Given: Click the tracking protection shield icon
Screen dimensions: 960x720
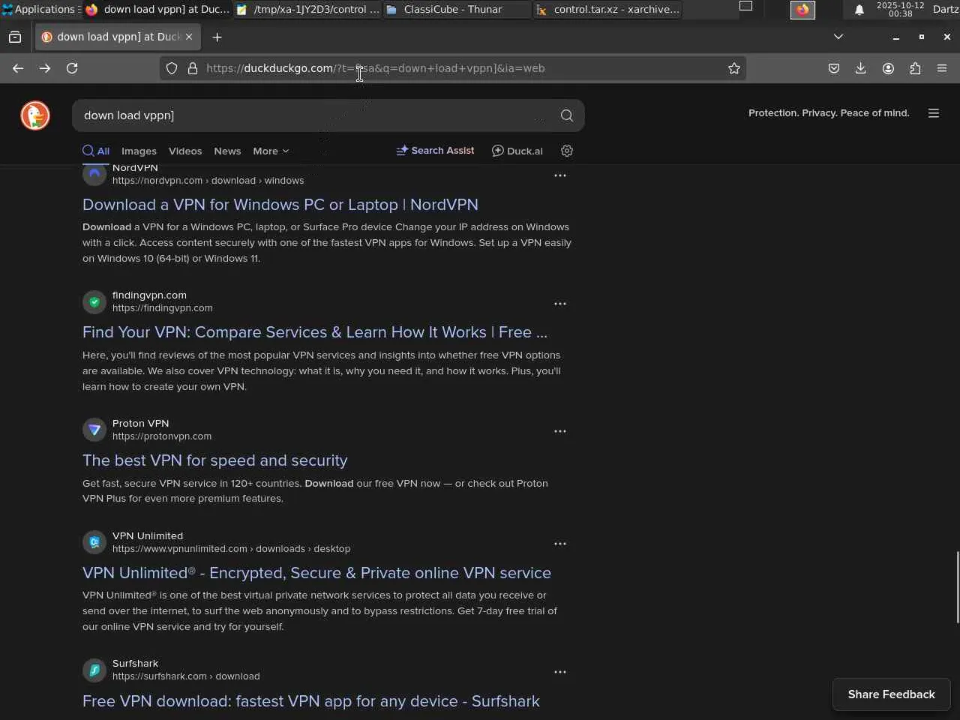Looking at the screenshot, I should click(x=172, y=68).
